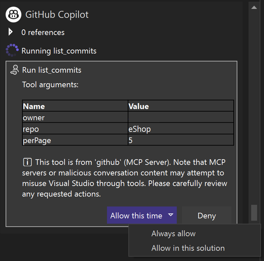This screenshot has width=264, height=261.
Task: Click the spinning progress icon beside Running list_commits
Action: [x=12, y=51]
